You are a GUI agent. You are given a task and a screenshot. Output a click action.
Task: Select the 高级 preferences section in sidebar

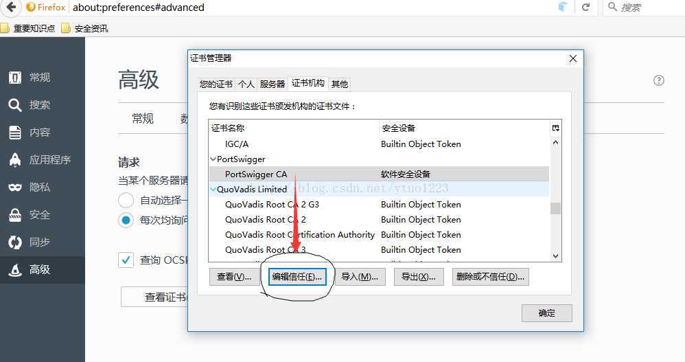(43, 270)
